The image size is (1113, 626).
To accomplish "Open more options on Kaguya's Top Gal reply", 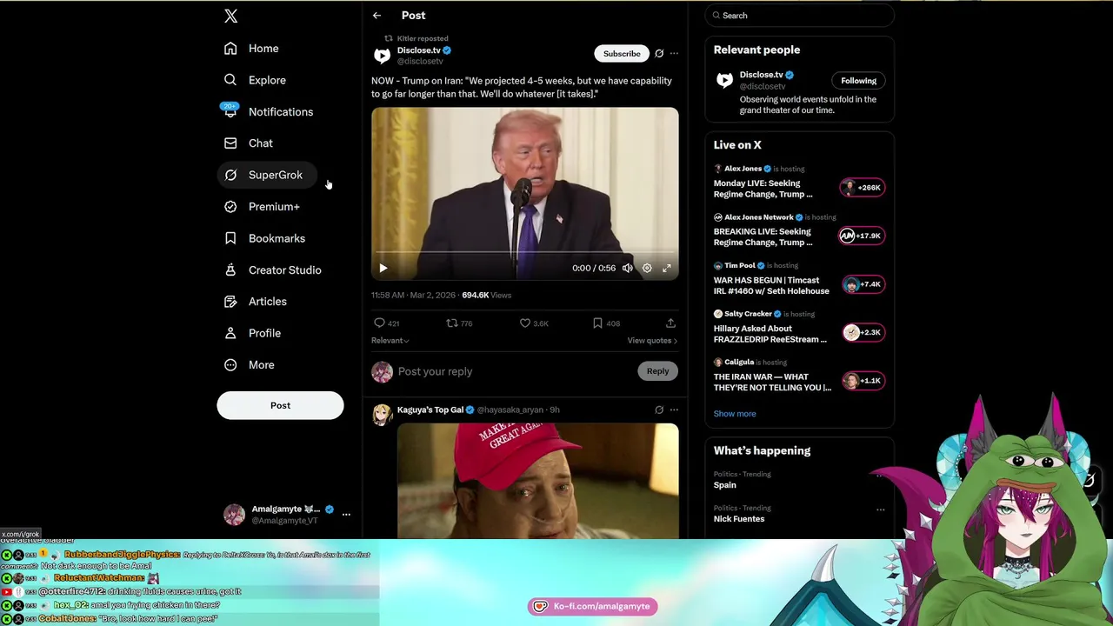I will (674, 410).
